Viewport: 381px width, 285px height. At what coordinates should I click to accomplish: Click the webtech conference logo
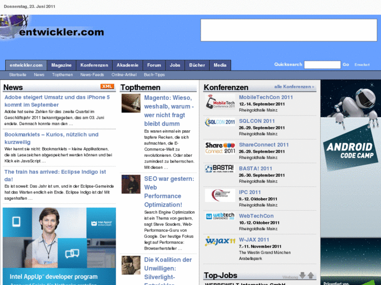pos(220,216)
